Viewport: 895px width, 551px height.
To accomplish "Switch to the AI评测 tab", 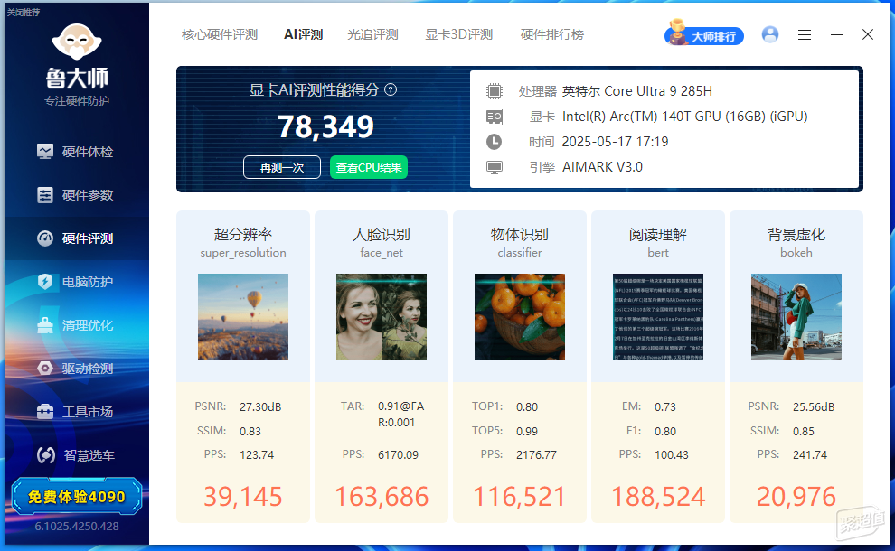I will [x=303, y=35].
